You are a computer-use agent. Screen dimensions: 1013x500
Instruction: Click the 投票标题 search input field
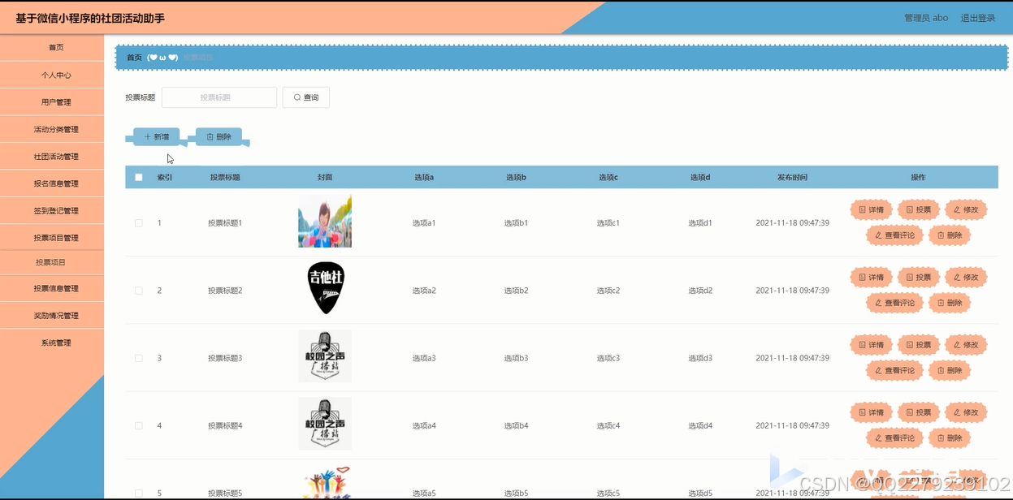point(218,97)
